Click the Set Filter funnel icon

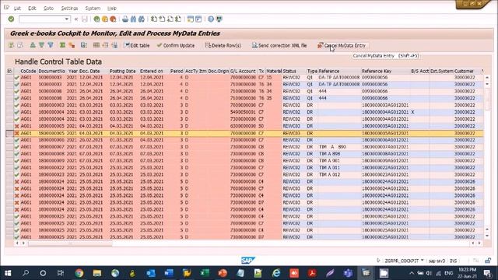(x=51, y=45)
